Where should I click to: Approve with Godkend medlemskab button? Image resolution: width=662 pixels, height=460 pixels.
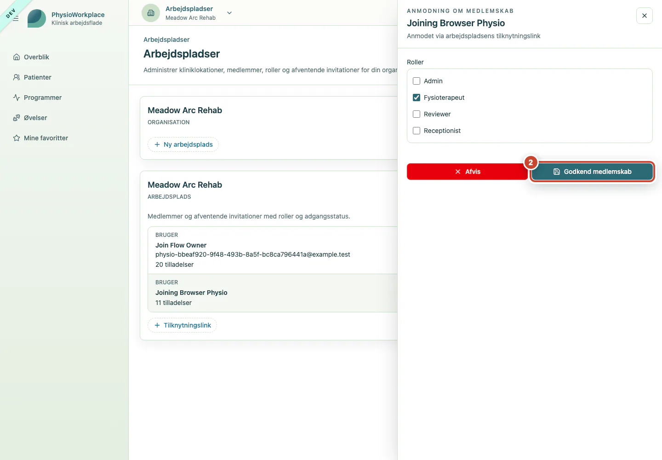(x=592, y=172)
